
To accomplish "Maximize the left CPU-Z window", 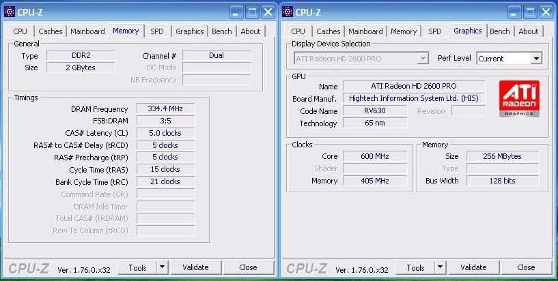I will [x=252, y=12].
